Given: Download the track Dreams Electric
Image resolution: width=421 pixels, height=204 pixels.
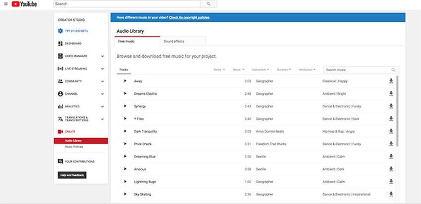Looking at the screenshot, I should (391, 93).
